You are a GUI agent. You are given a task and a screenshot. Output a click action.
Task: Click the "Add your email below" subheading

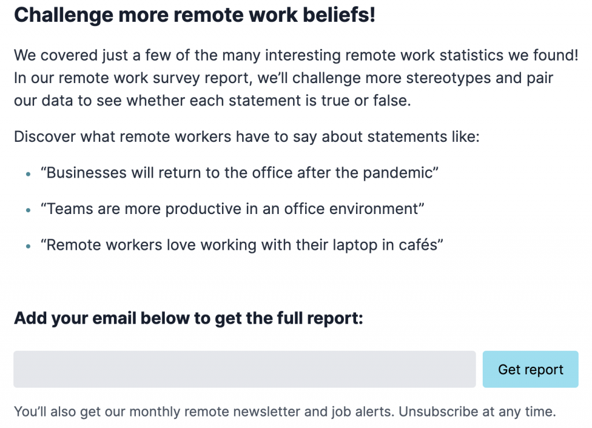point(188,318)
